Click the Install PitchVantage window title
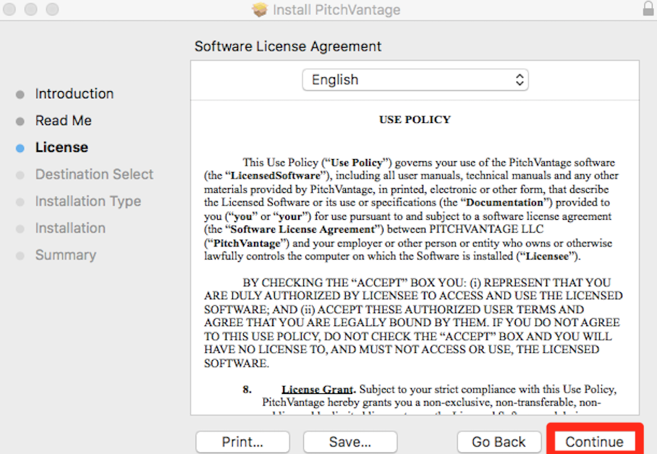This screenshot has height=454, width=657. (x=336, y=9)
